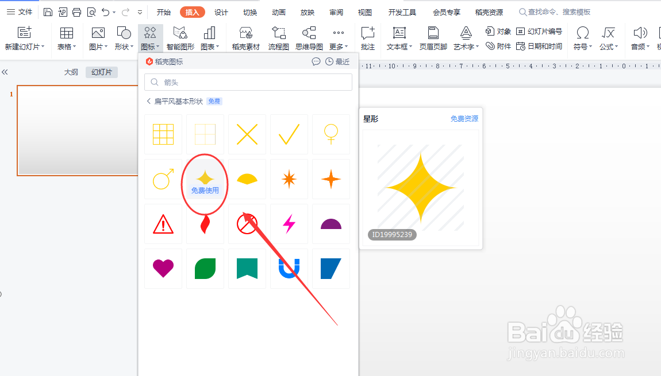Select the pink lightning bolt icon
This screenshot has width=661, height=376.
point(289,223)
